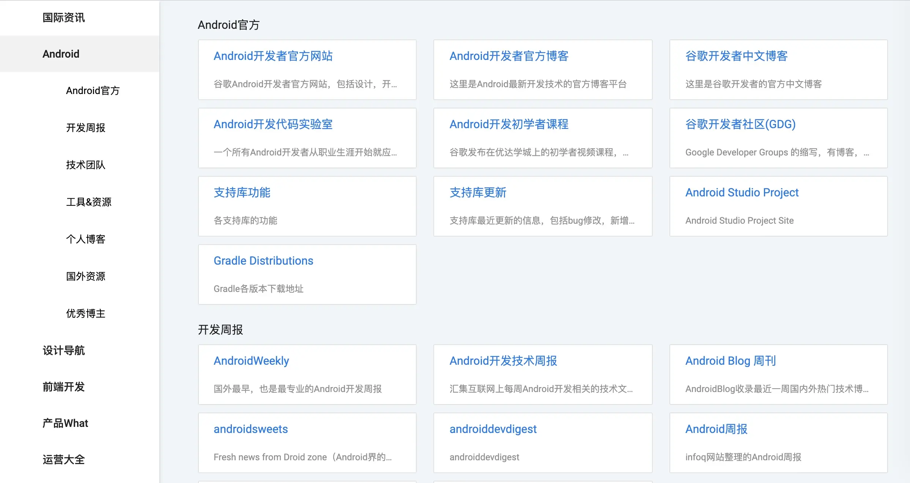Image resolution: width=910 pixels, height=483 pixels.
Task: Click description Android Studio Project Site
Action: tap(739, 221)
